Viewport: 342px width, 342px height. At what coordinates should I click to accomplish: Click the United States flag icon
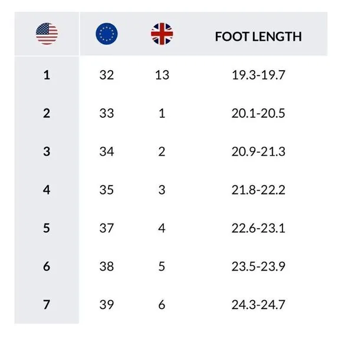coord(47,34)
